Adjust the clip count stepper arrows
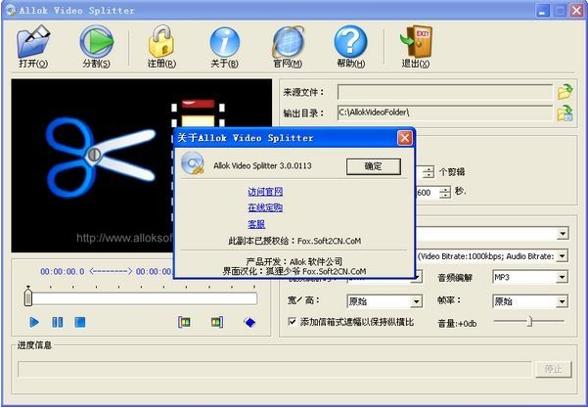This screenshot has width=588, height=408. 428,172
